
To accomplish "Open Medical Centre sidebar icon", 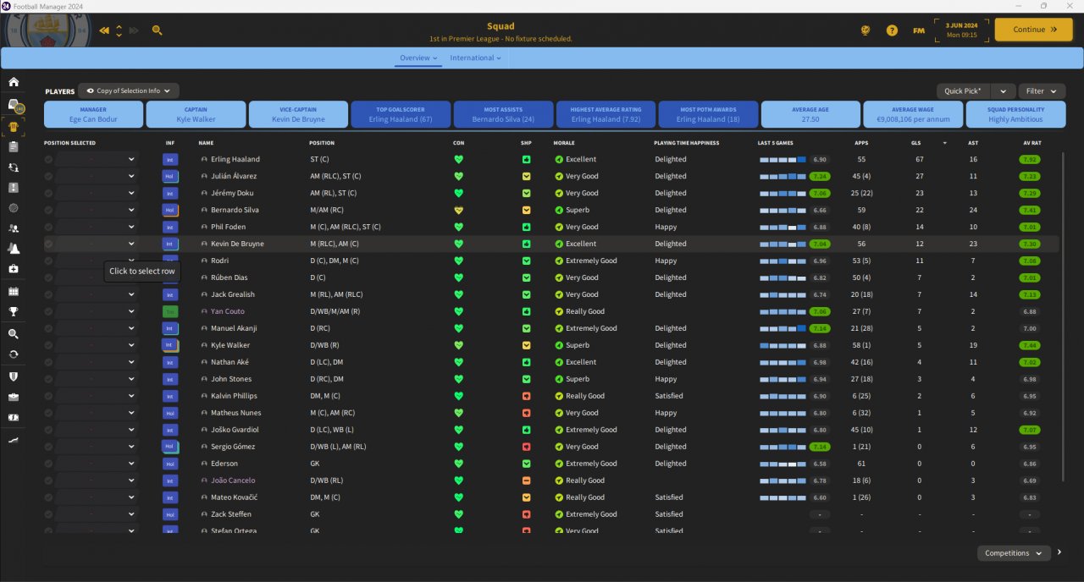I will coord(14,268).
